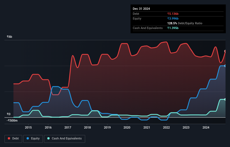Click the 2021 x-axis label
Screen dimensions: 230x147
click(147, 127)
